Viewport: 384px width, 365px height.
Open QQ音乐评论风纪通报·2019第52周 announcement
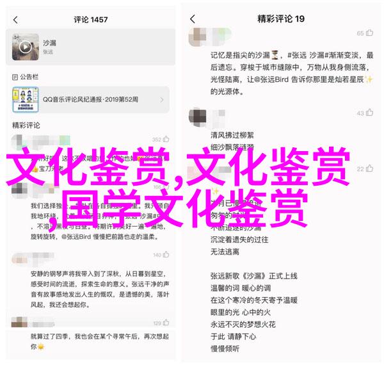91,99
